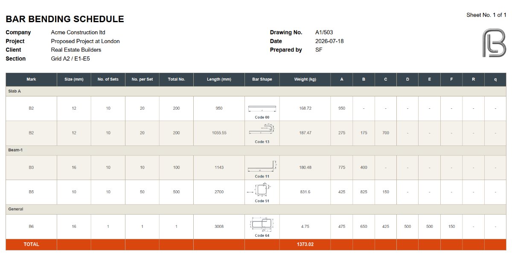This screenshot has width=512, height=256.
Task: Click weight value 187.47
Action: point(305,133)
